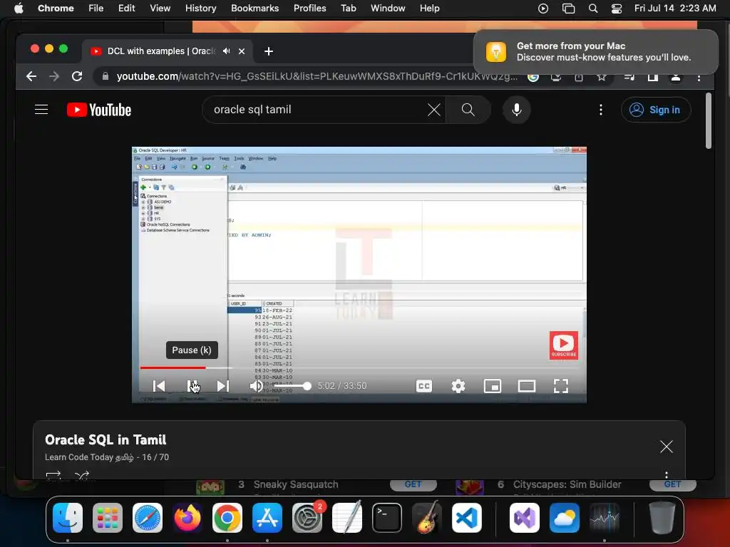This screenshot has height=547, width=730.
Task: Open the 'Learn Code Today' channel link
Action: point(89,457)
